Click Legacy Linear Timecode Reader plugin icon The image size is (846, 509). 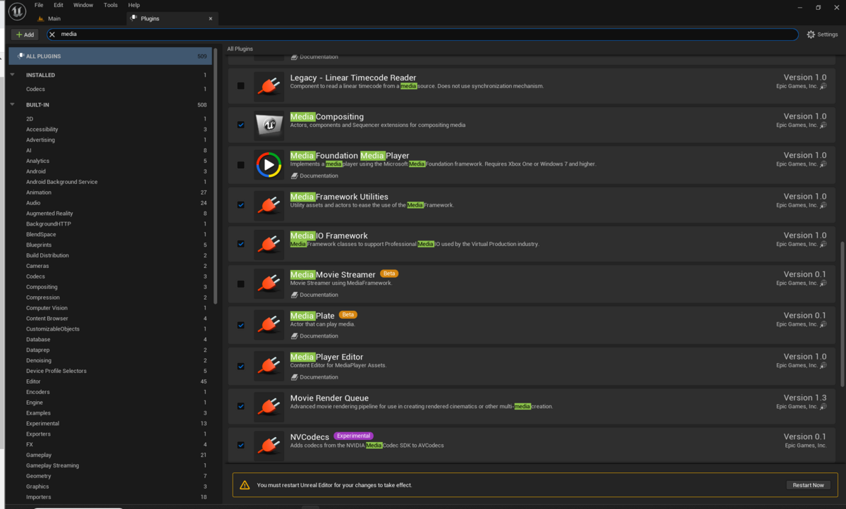click(269, 86)
